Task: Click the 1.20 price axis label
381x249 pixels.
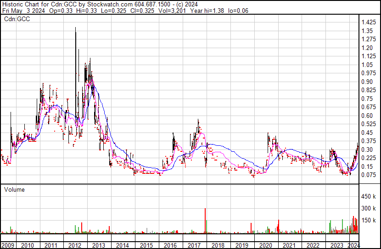Action: (367, 48)
